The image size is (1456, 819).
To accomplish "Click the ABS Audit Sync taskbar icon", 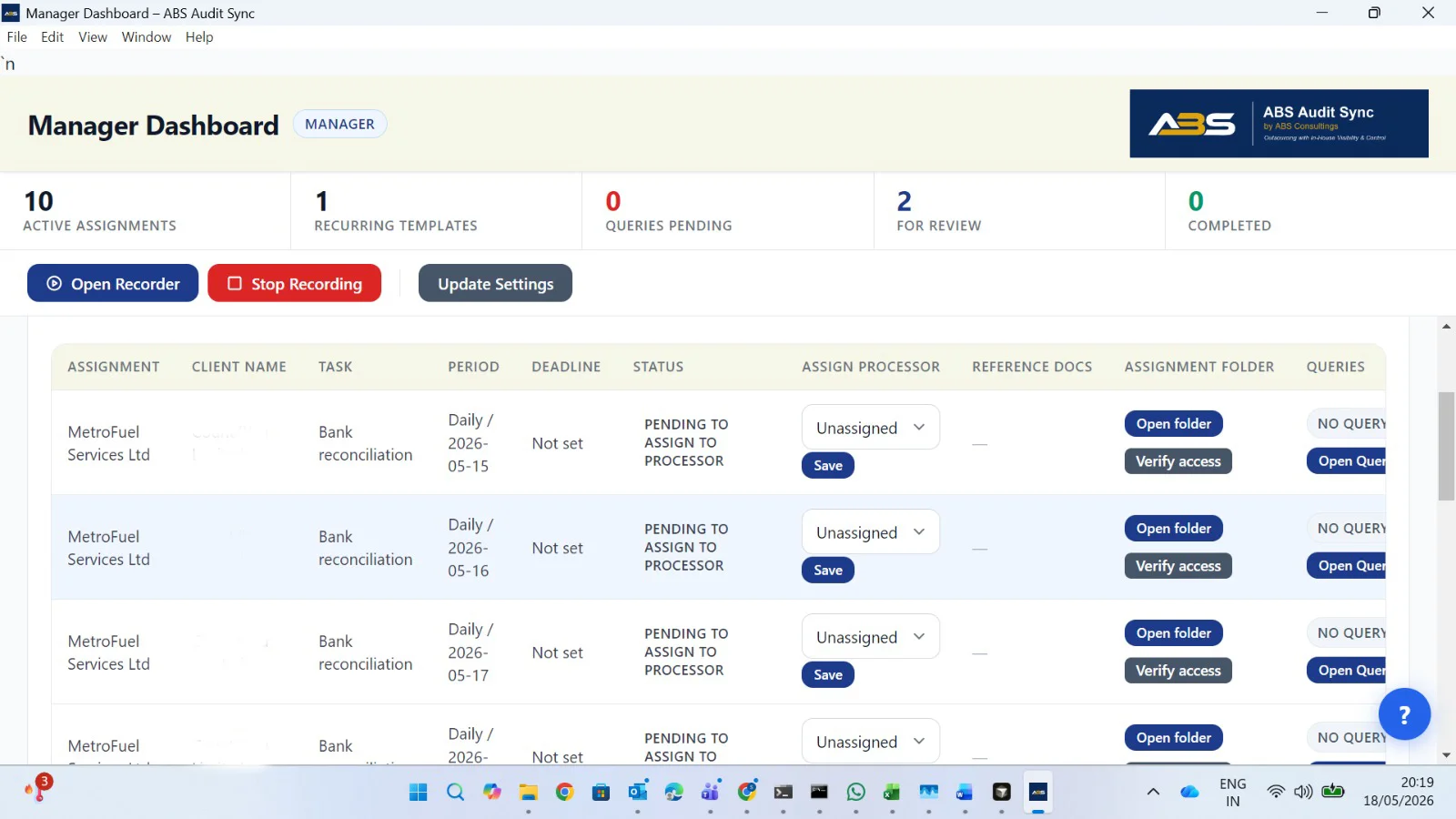I will pyautogui.click(x=1037, y=793).
